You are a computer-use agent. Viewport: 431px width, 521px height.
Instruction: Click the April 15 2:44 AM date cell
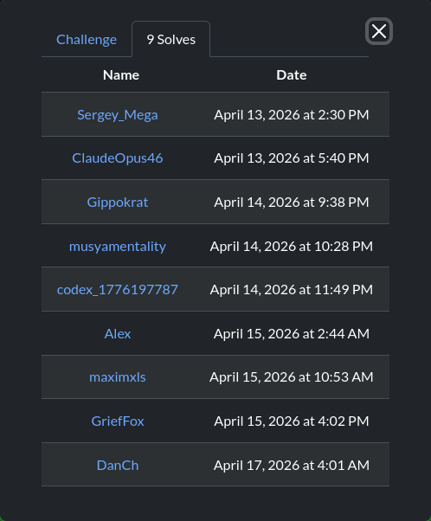(x=292, y=333)
